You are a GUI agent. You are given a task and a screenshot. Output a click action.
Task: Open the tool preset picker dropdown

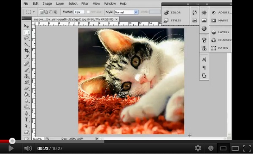(x=34, y=12)
